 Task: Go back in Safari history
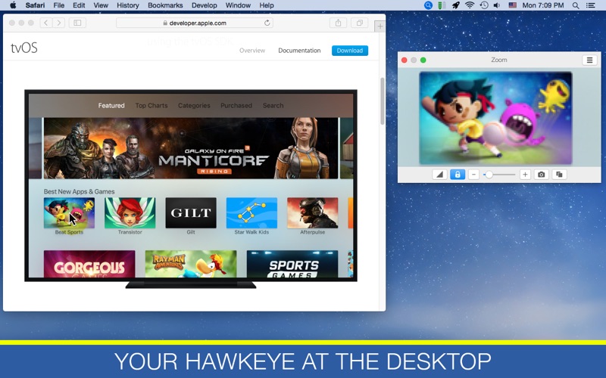[x=46, y=23]
